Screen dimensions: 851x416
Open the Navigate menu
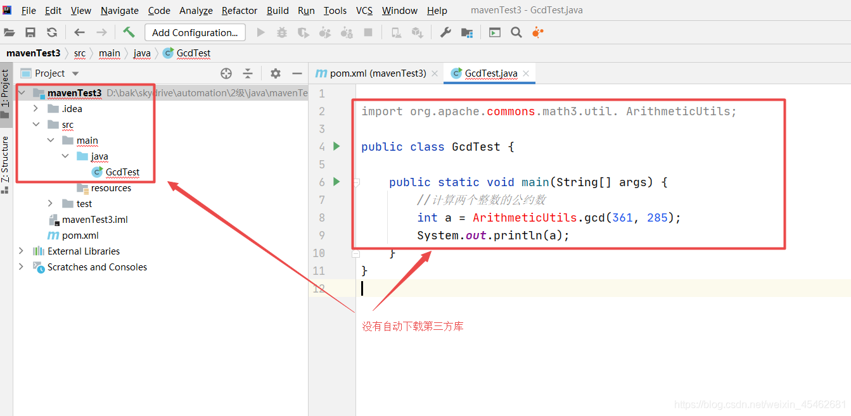[x=120, y=11]
